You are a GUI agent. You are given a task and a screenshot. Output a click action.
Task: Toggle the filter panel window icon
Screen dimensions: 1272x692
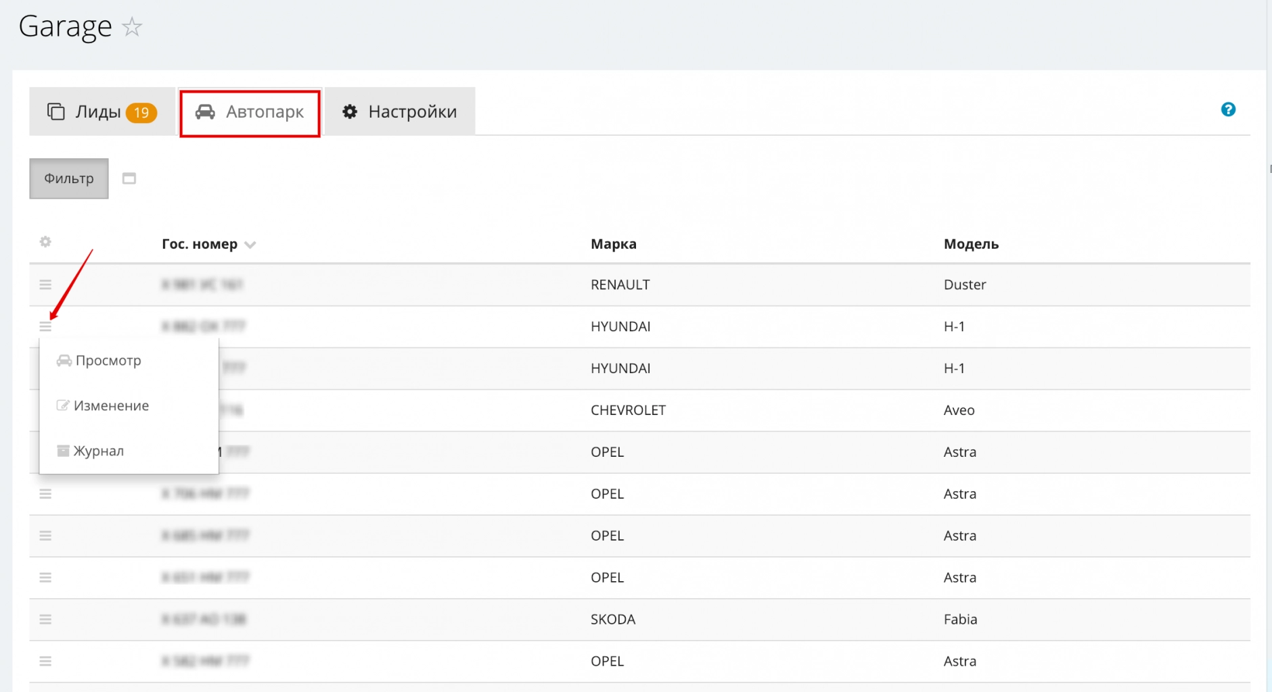click(129, 178)
